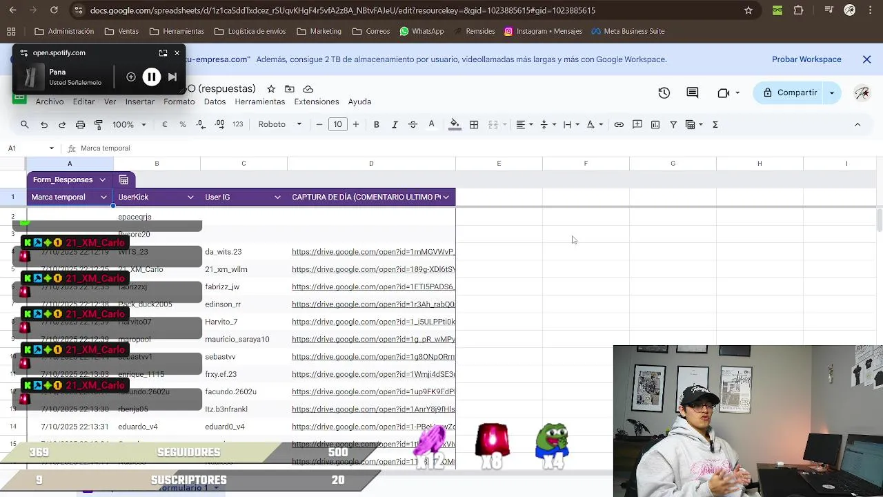Screen dimensions: 883x497
Task: Decrease decimal places
Action: point(201,124)
